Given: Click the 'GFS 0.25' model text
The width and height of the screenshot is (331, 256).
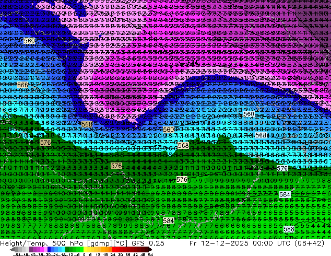Looking at the screenshot, I should (148, 243).
